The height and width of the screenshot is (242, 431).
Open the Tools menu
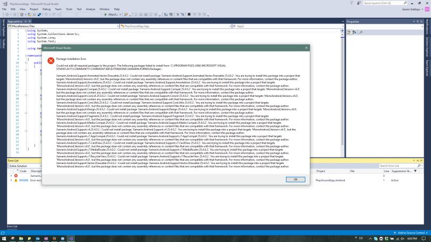point(69,9)
